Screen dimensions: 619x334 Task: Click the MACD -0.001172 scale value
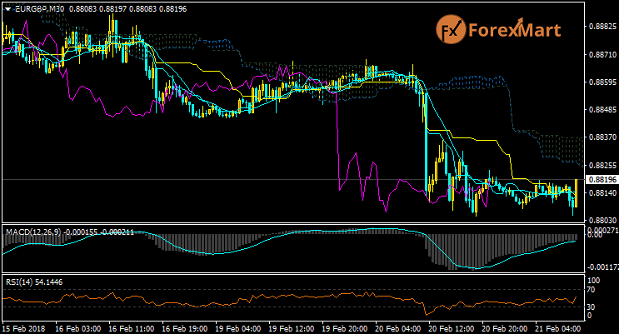coord(601,268)
